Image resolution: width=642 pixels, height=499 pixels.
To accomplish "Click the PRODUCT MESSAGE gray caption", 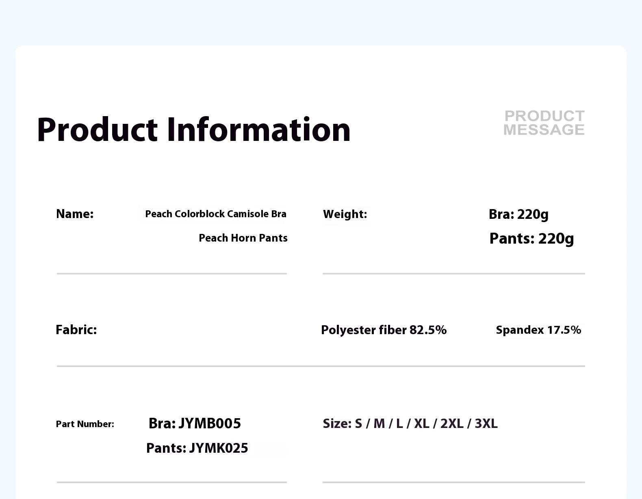I will point(544,123).
